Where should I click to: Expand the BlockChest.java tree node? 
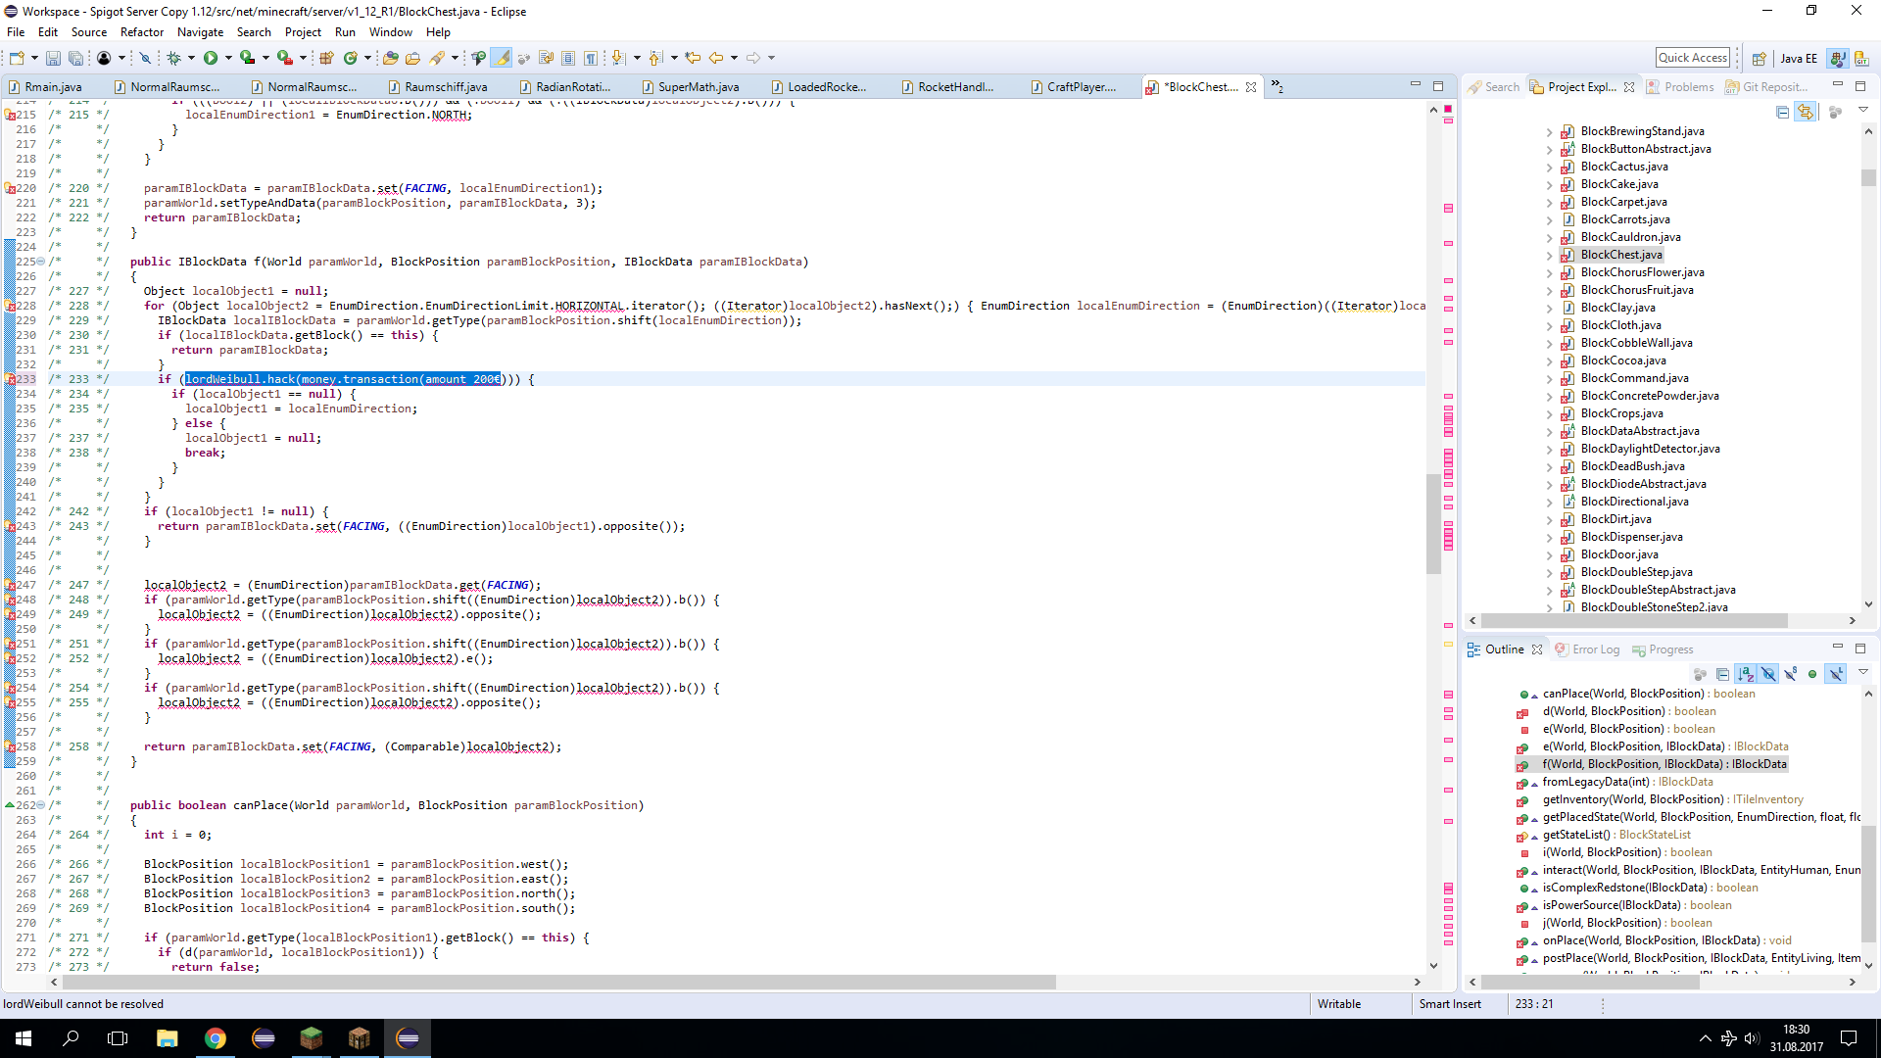[1549, 256]
